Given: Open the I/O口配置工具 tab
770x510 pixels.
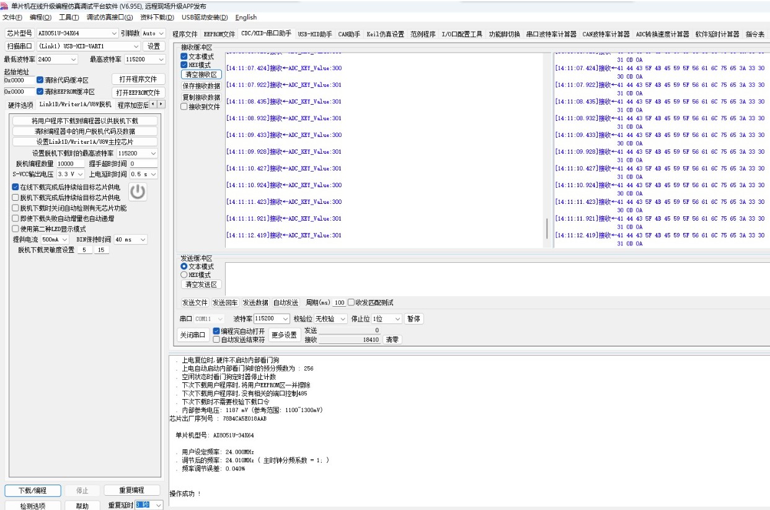Looking at the screenshot, I should pyautogui.click(x=462, y=34).
